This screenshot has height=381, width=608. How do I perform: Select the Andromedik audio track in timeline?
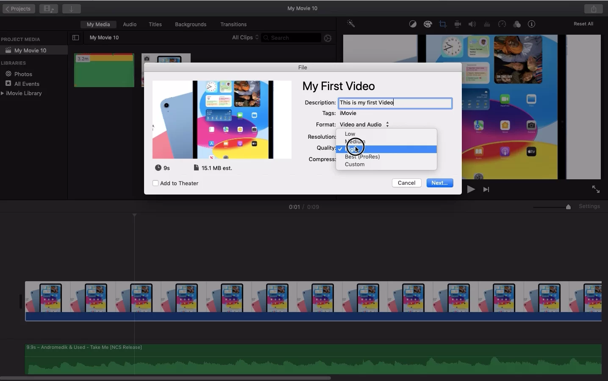(313, 359)
